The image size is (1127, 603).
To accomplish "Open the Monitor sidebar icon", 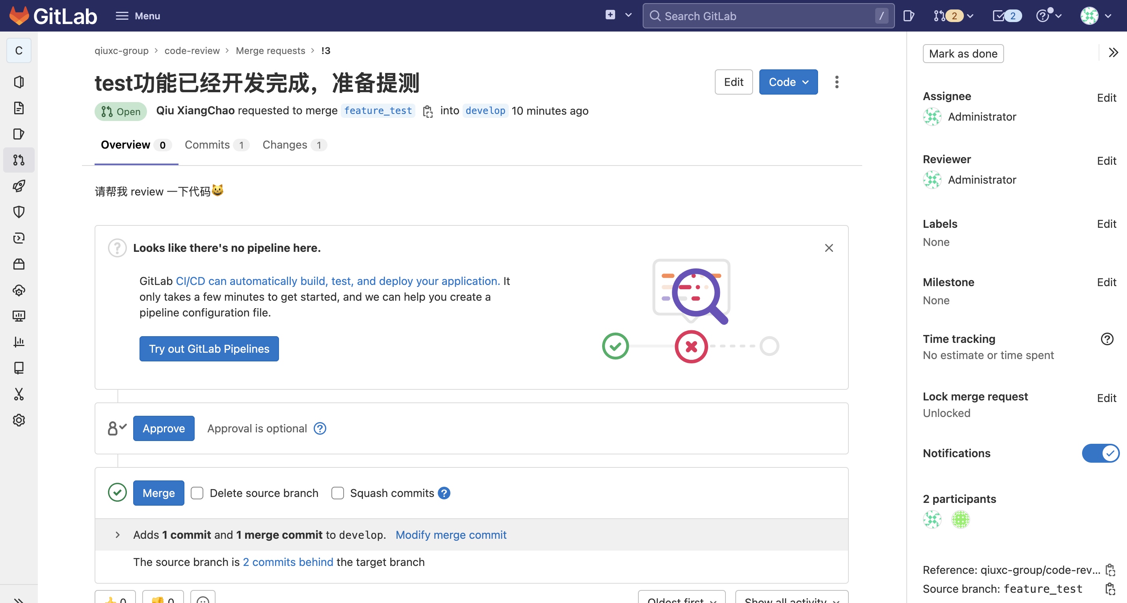I will [19, 316].
